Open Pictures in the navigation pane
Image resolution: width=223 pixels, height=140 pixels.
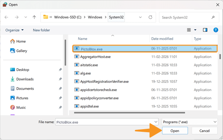coord(19,98)
